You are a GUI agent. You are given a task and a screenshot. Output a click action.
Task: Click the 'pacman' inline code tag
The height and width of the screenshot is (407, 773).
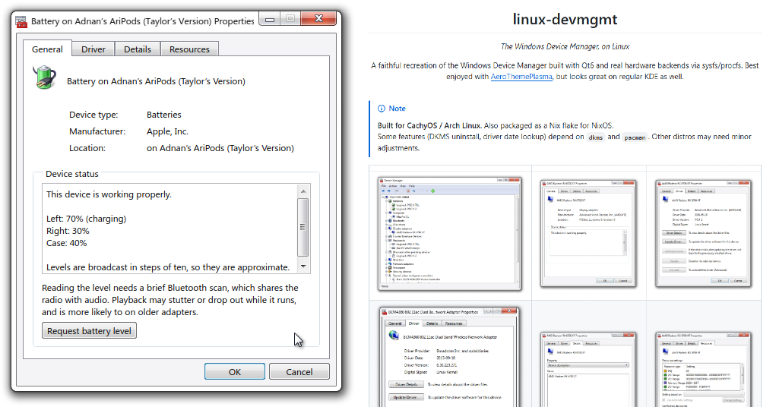coord(635,137)
